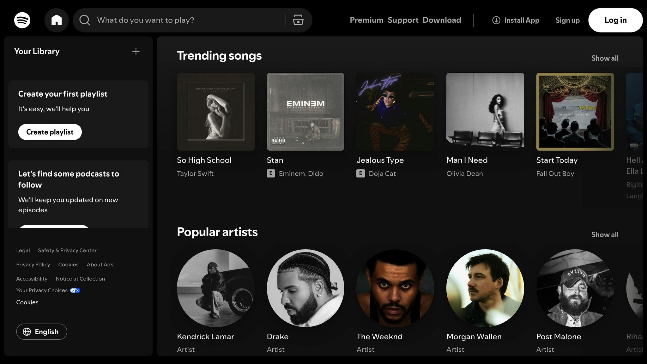Click the explicit badge next to Doja Cat
Image resolution: width=647 pixels, height=364 pixels.
[x=360, y=173]
